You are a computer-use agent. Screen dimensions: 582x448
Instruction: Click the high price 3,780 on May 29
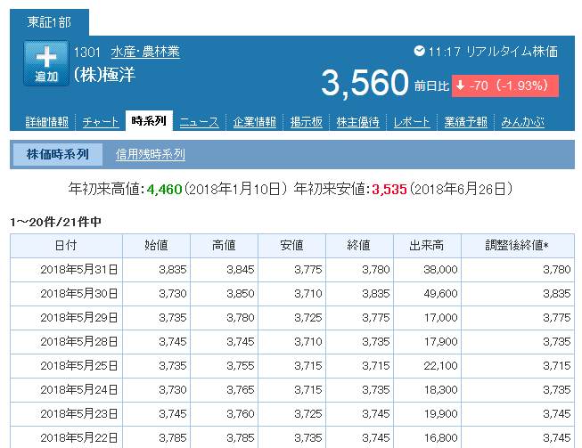[x=241, y=318]
